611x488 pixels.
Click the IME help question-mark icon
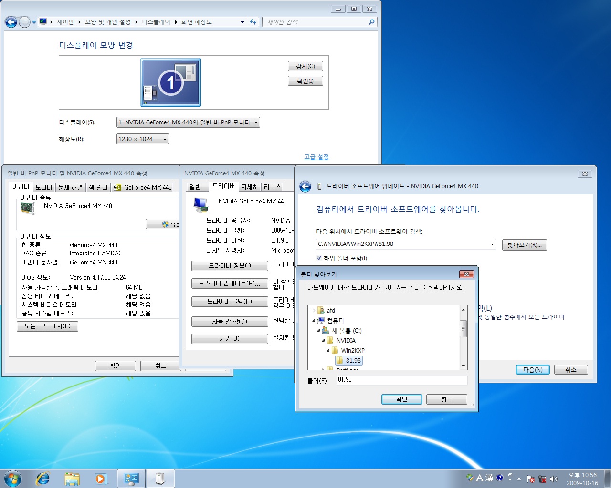500,478
